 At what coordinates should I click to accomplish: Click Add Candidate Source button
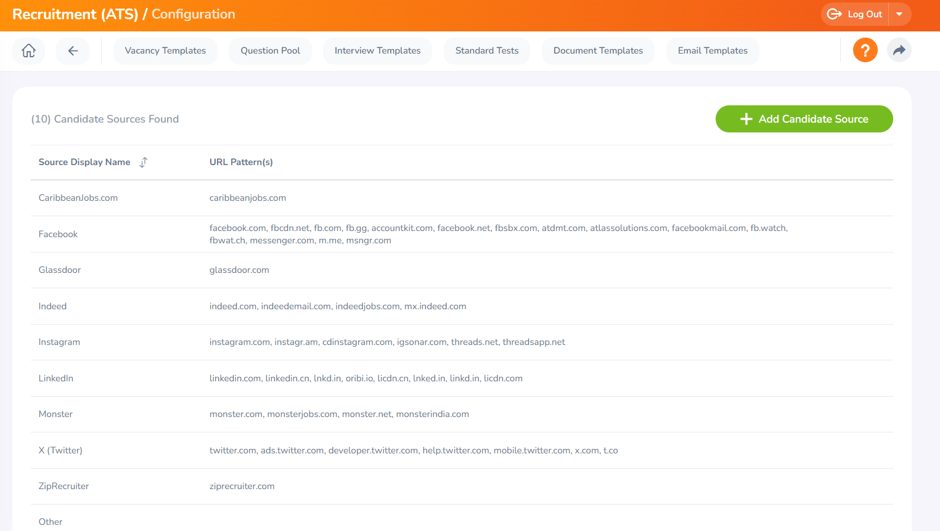(804, 119)
